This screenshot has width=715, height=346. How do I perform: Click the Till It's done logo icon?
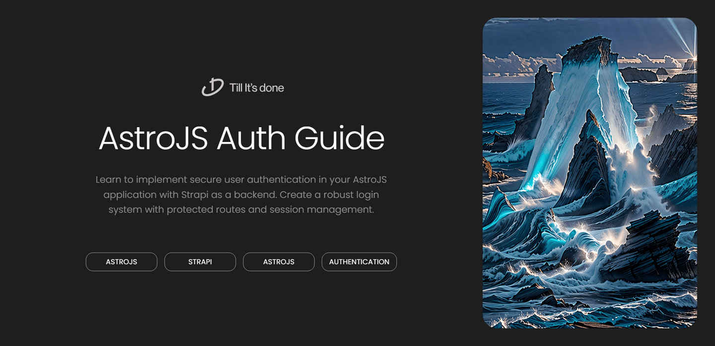pos(213,87)
